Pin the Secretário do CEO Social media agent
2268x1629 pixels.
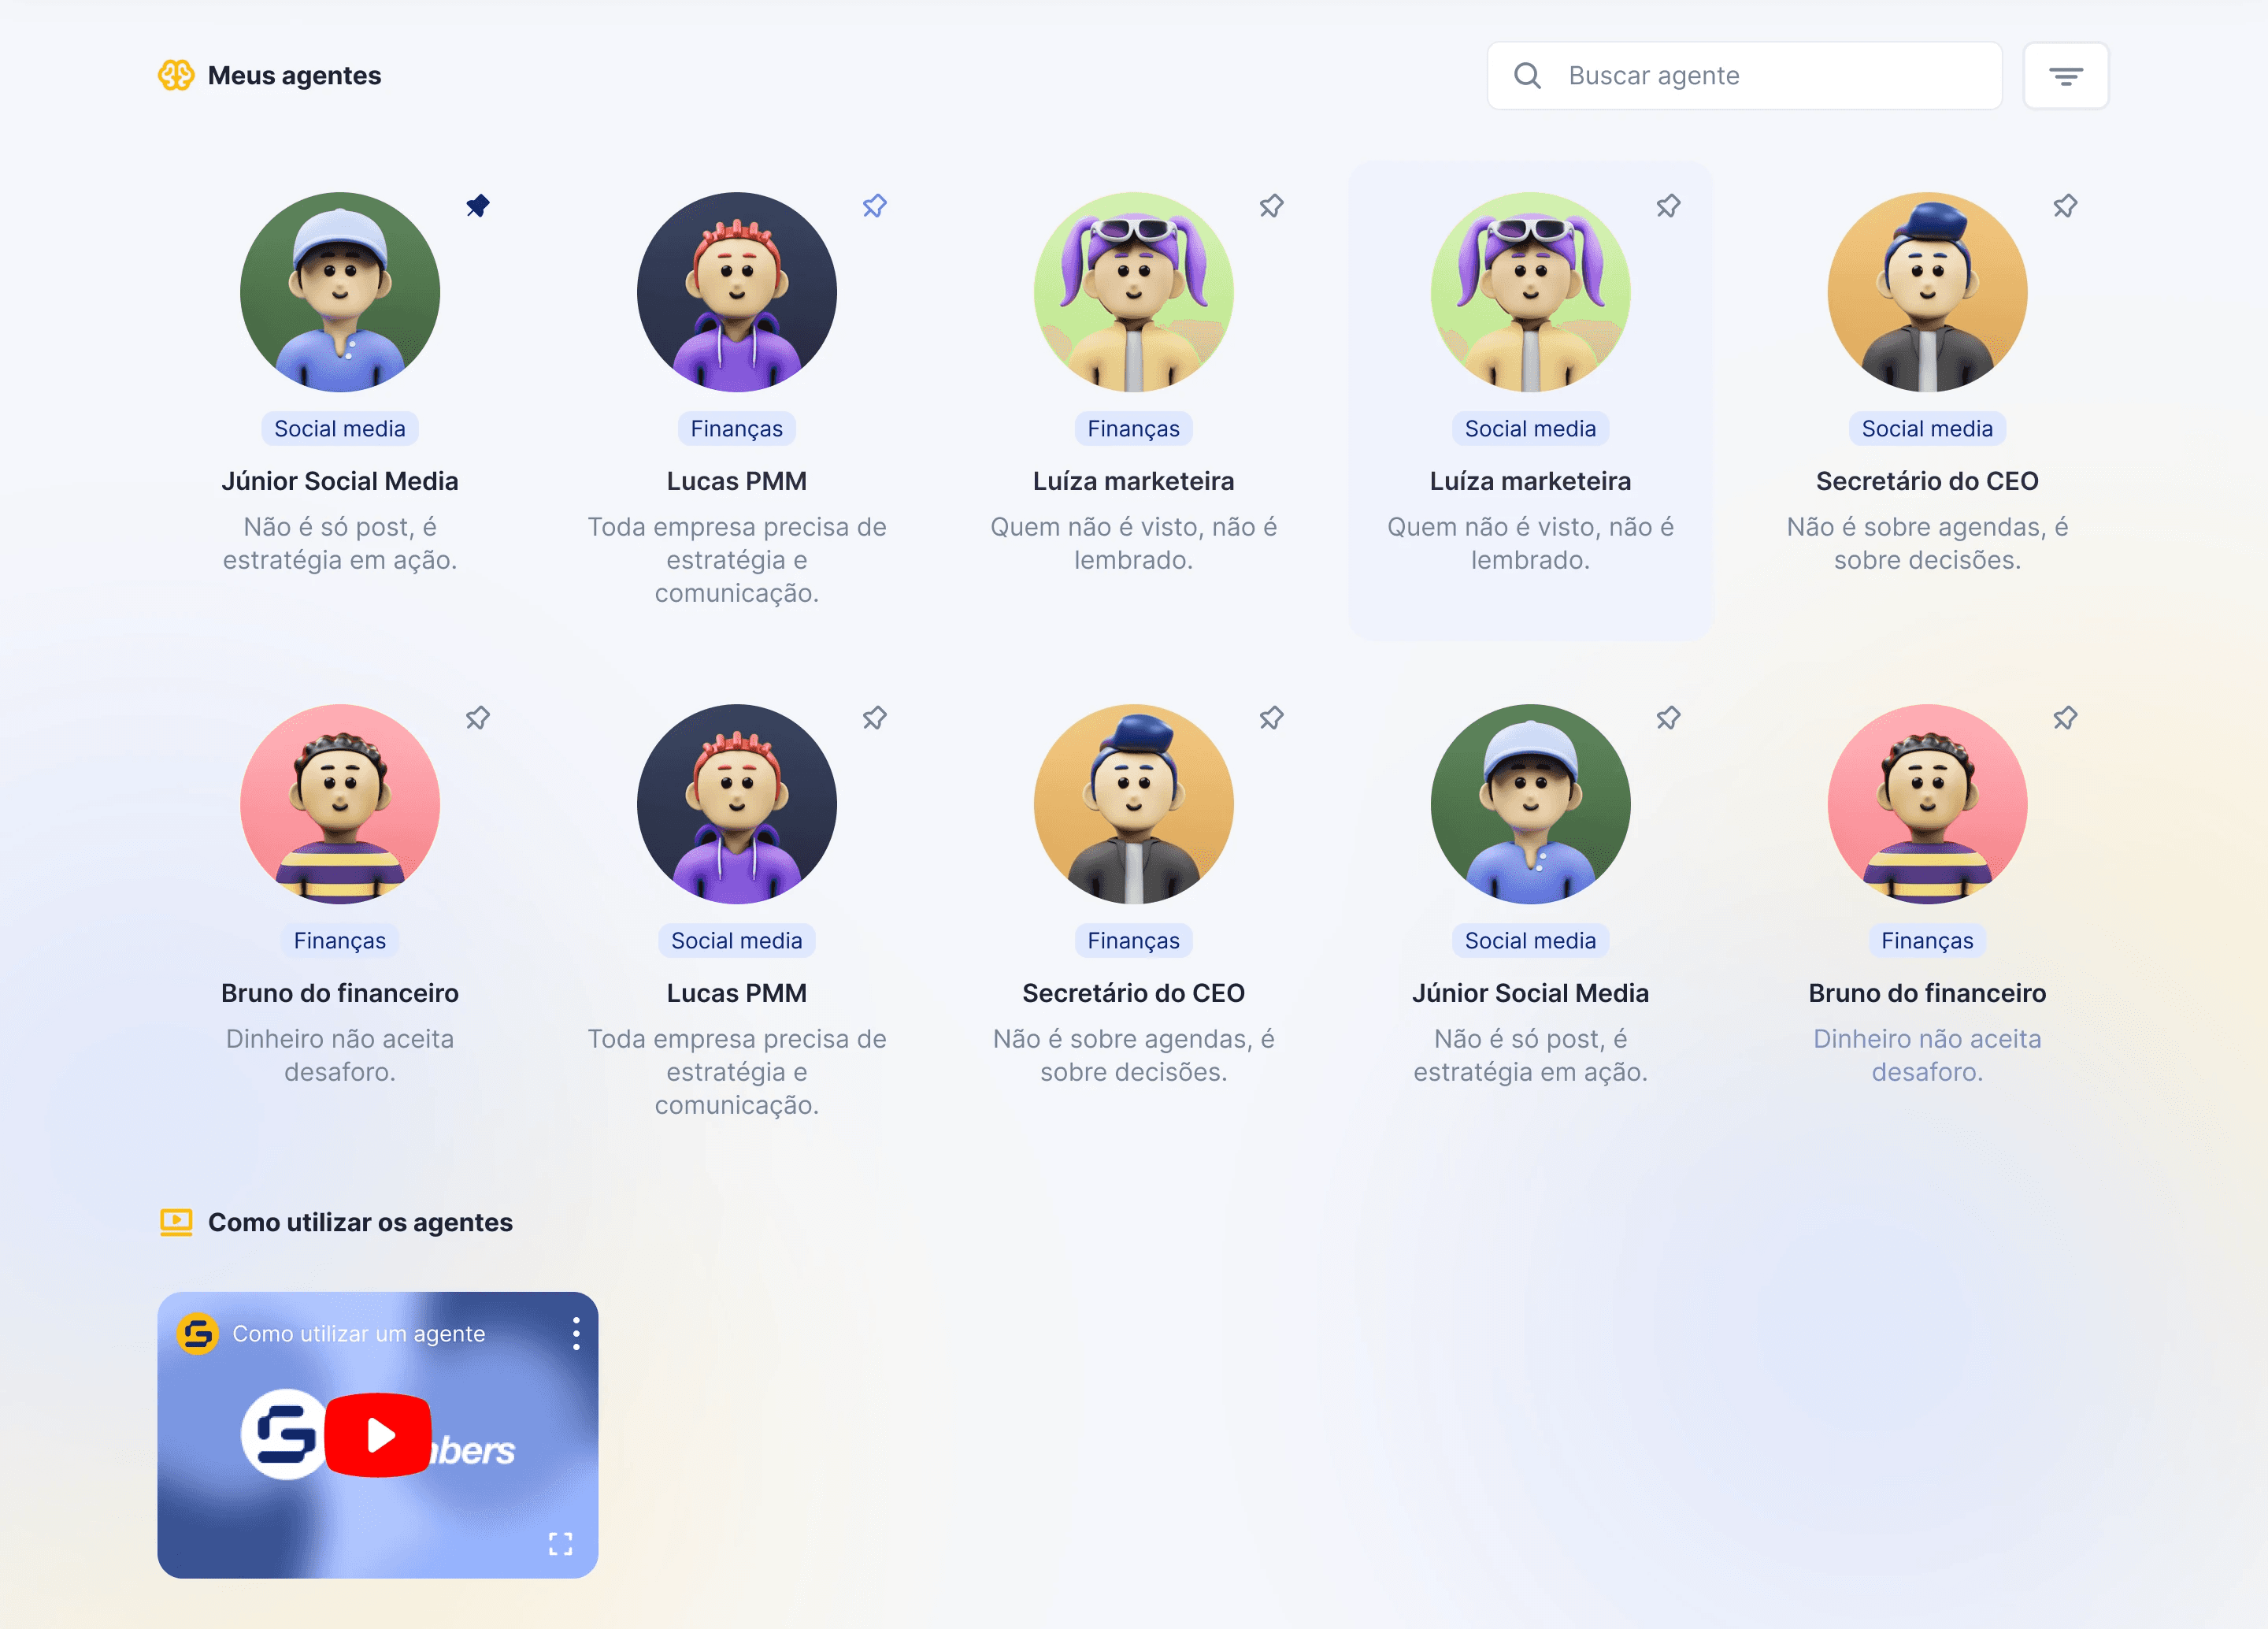[x=2064, y=206]
